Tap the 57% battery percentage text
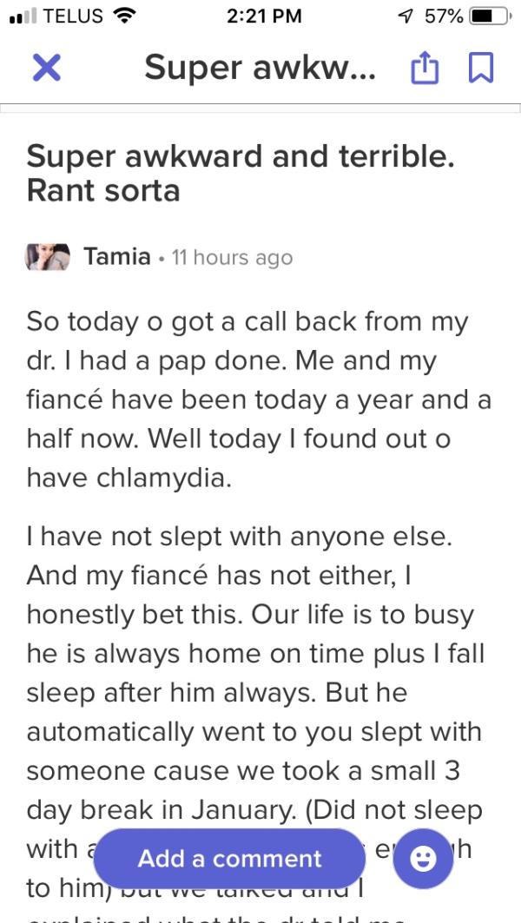Screen dimensions: 521x923 [x=444, y=16]
